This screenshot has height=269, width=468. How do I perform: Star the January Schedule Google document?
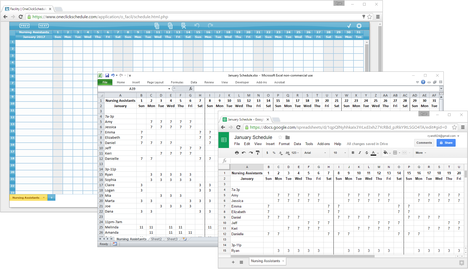pyautogui.click(x=280, y=137)
